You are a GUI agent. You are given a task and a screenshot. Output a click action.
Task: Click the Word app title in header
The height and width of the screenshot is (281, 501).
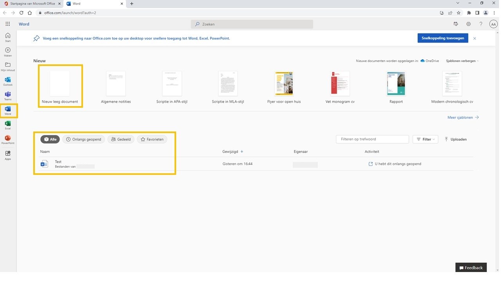click(x=24, y=24)
